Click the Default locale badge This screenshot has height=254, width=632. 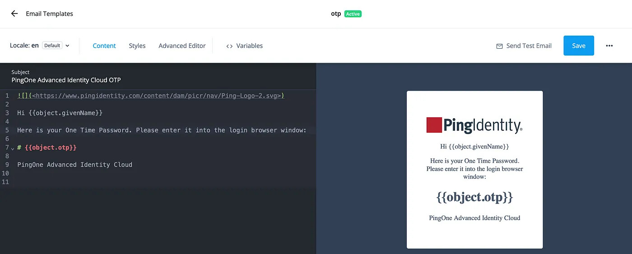click(52, 46)
